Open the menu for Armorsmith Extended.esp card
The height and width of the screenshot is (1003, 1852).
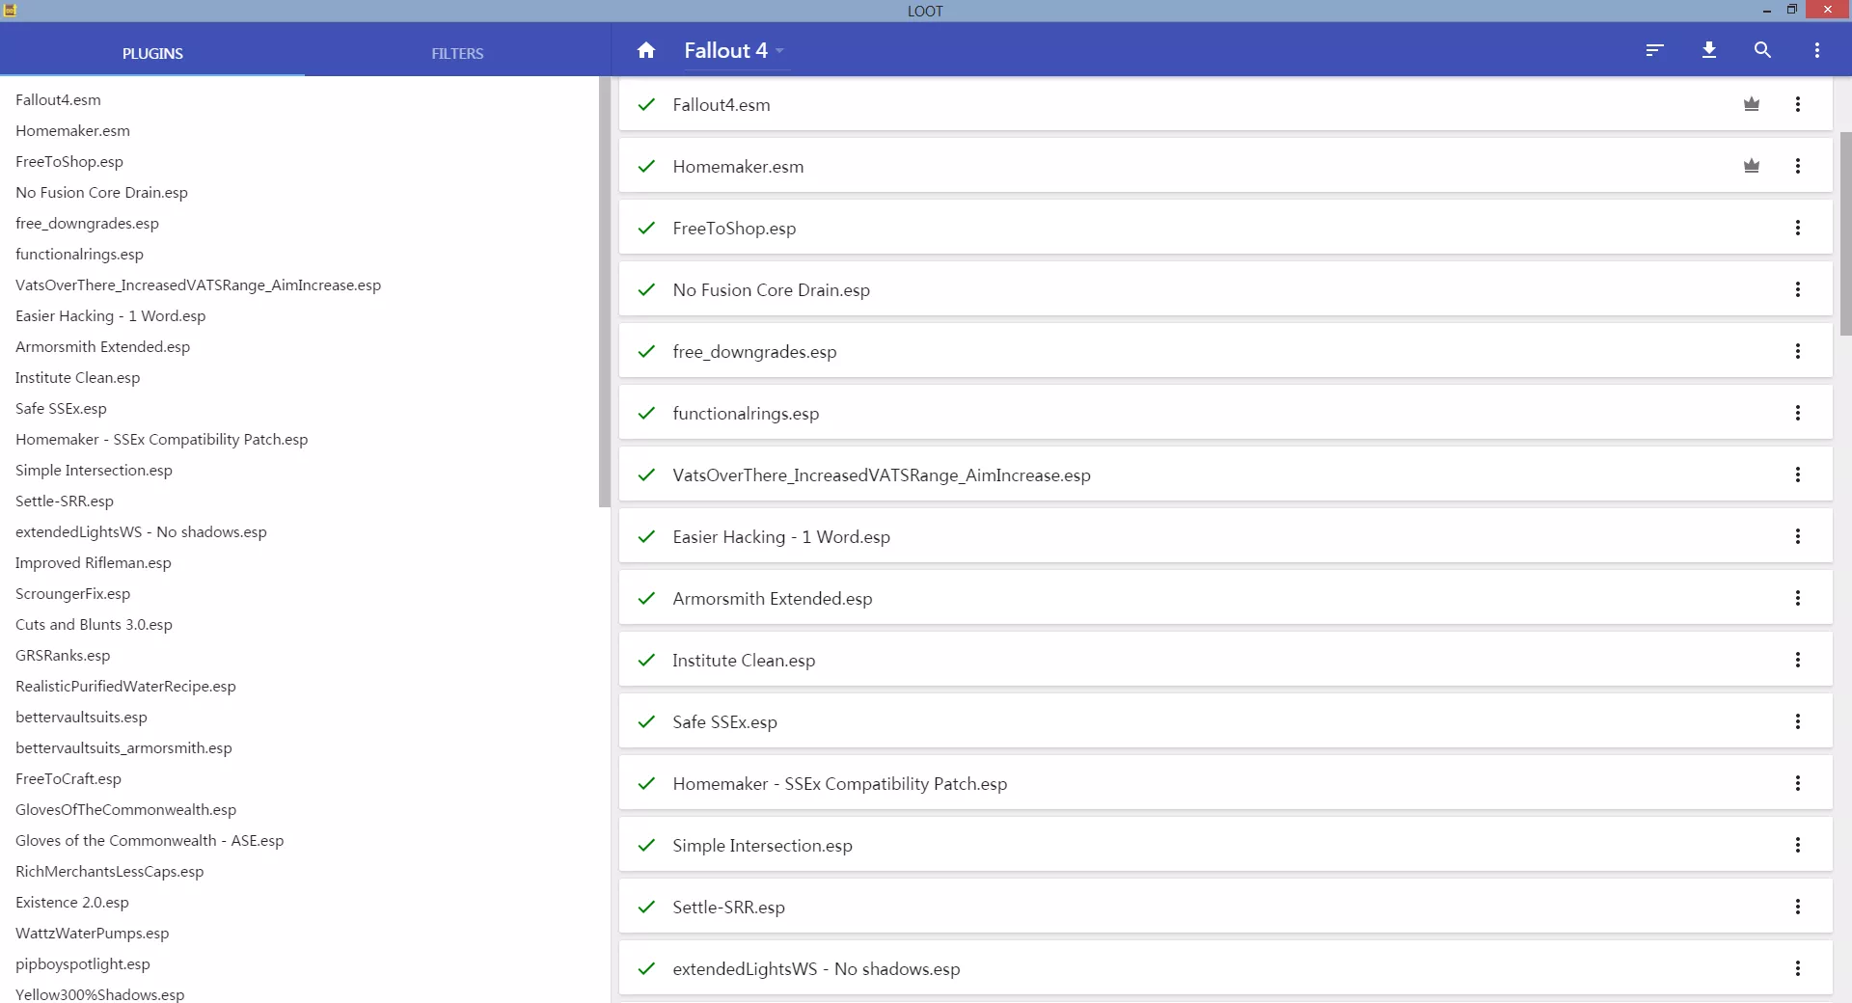coord(1798,598)
